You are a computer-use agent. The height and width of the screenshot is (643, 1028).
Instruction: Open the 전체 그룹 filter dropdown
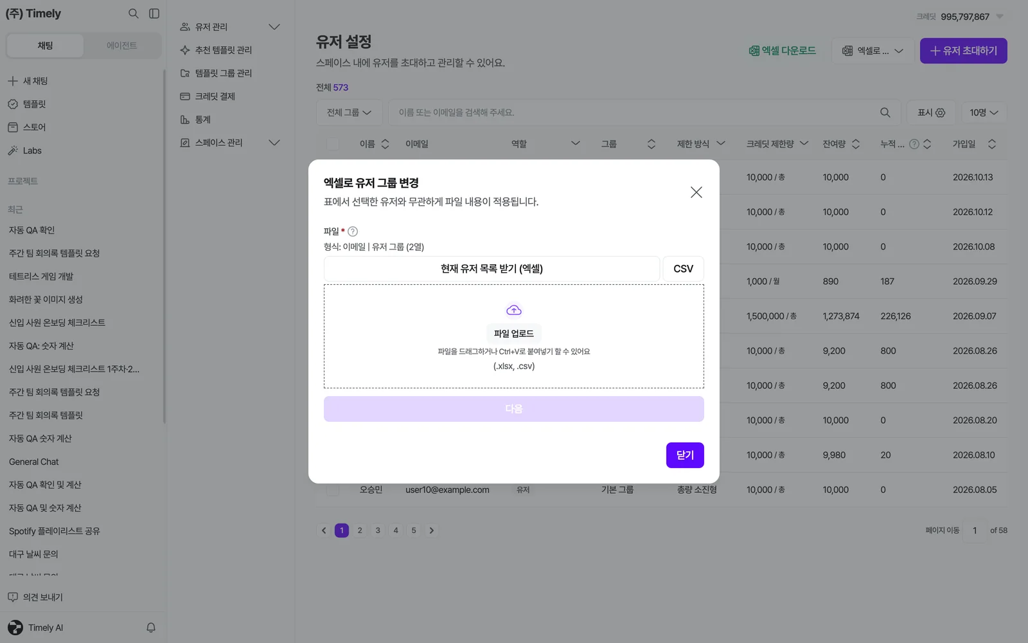(x=349, y=113)
